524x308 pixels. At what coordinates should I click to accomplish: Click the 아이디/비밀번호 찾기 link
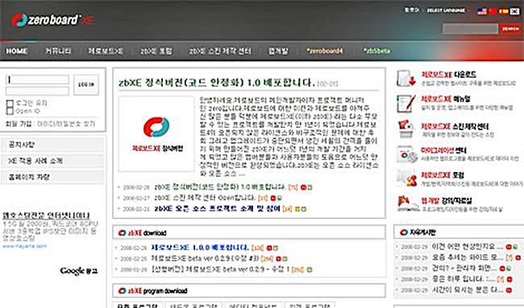66,124
